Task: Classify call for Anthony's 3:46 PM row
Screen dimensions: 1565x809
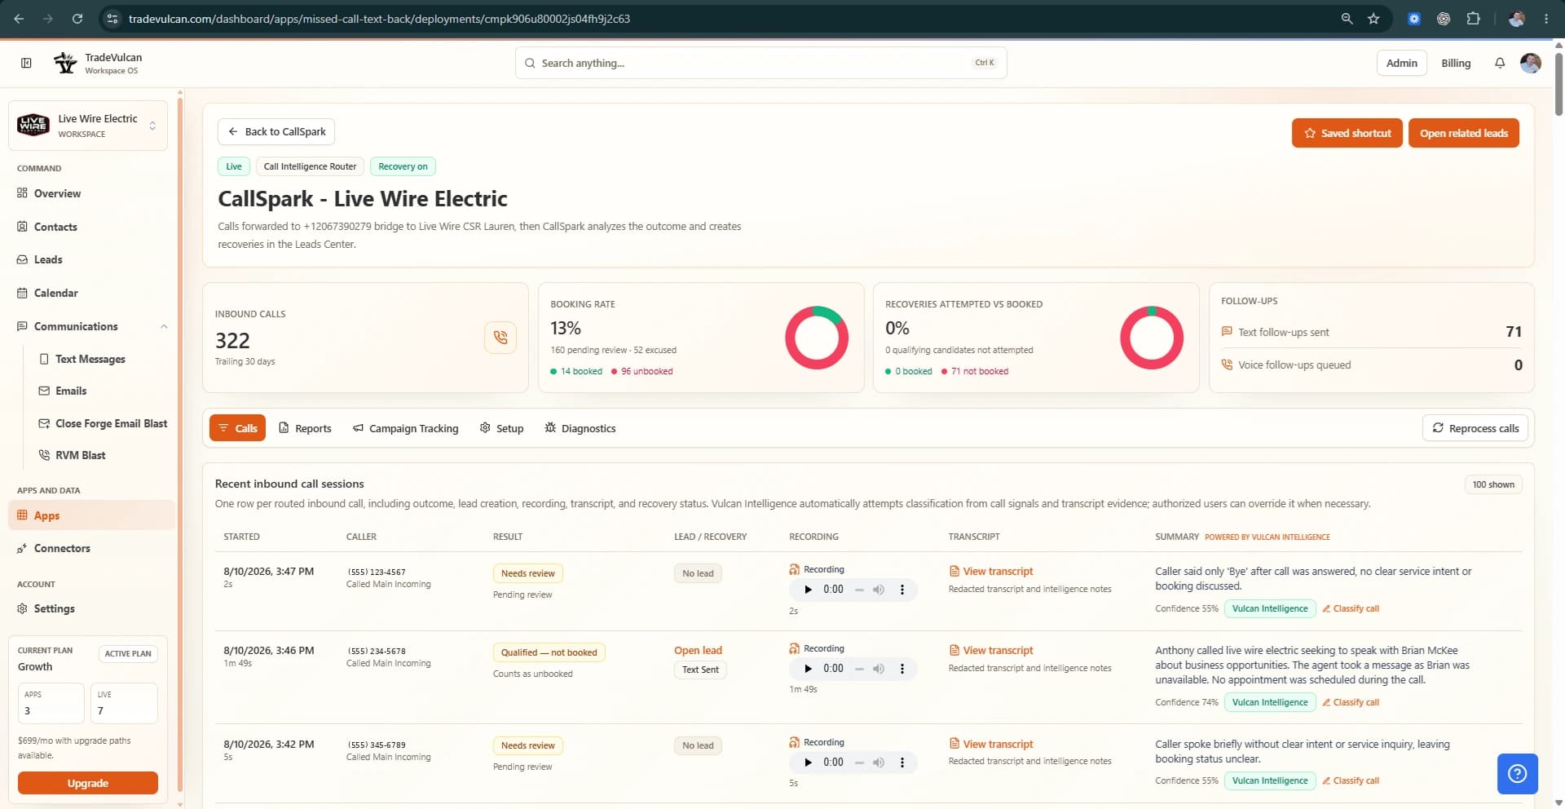Action: pos(1351,702)
